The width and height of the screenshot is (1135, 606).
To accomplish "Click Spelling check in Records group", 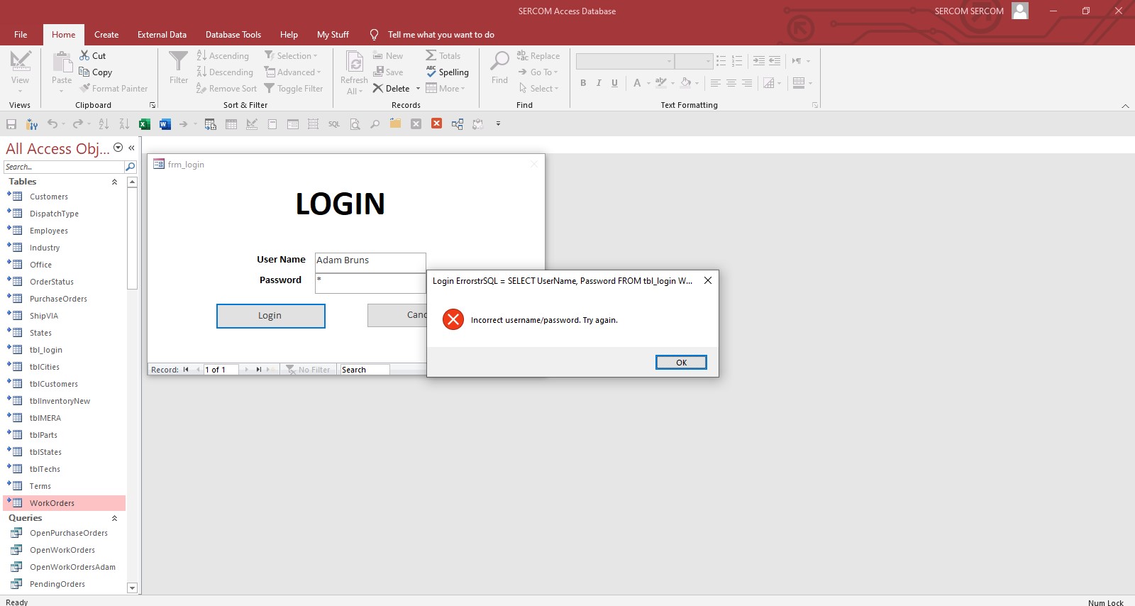I will point(448,72).
